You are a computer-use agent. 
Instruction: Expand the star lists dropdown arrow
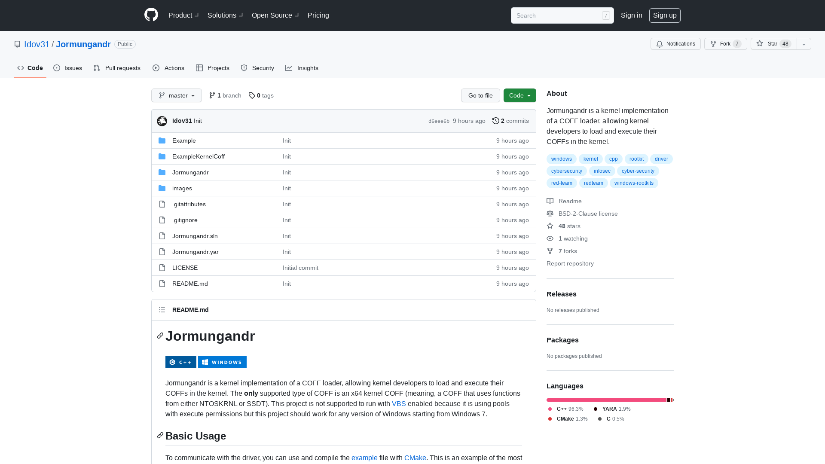[x=804, y=44]
